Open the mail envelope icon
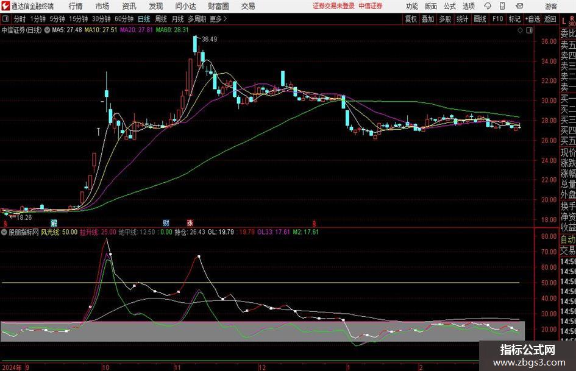Screen dimensions: 576x371 (519, 6)
